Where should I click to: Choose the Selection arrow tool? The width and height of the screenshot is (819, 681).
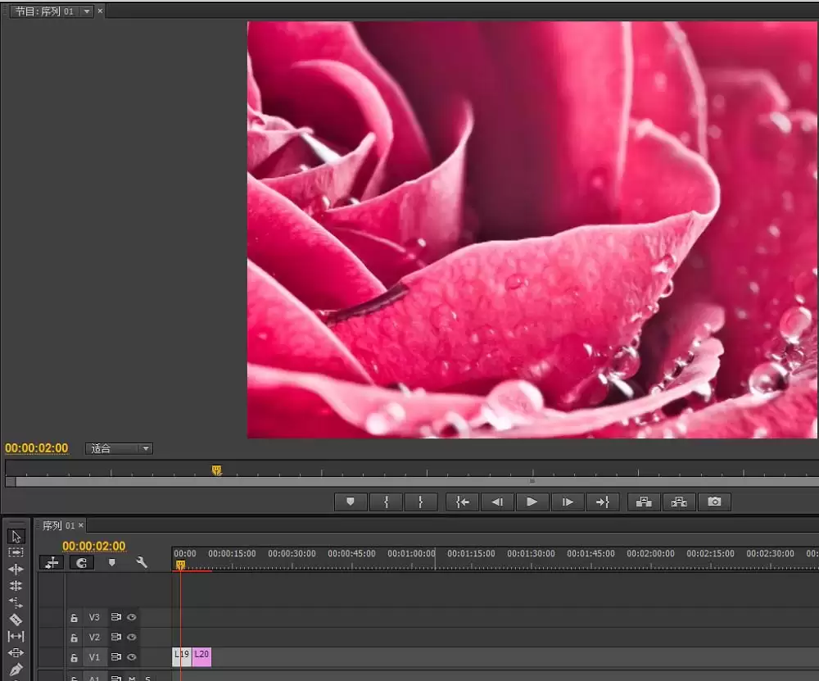pyautogui.click(x=16, y=536)
